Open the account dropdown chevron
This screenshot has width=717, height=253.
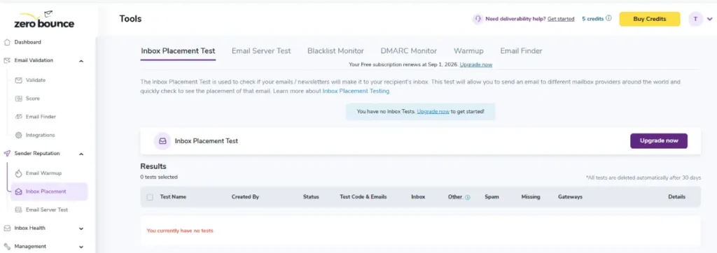(710, 19)
